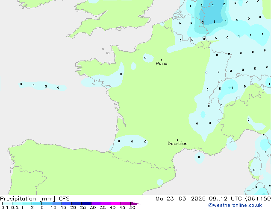Open the weatheronline.co.uk copyright link
Viewport: 271px width, 209px height.
[235, 205]
